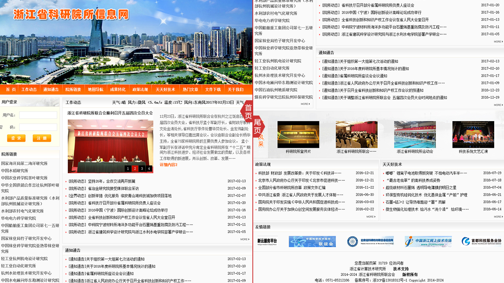
Task: Open the 科研院所宣传片 video thumbnail
Action: [298, 134]
